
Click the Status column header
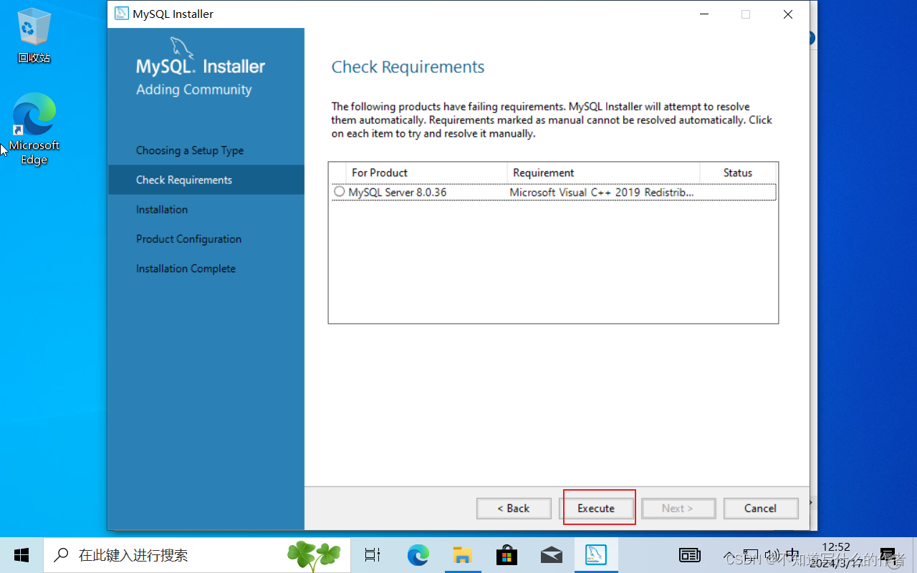(738, 173)
